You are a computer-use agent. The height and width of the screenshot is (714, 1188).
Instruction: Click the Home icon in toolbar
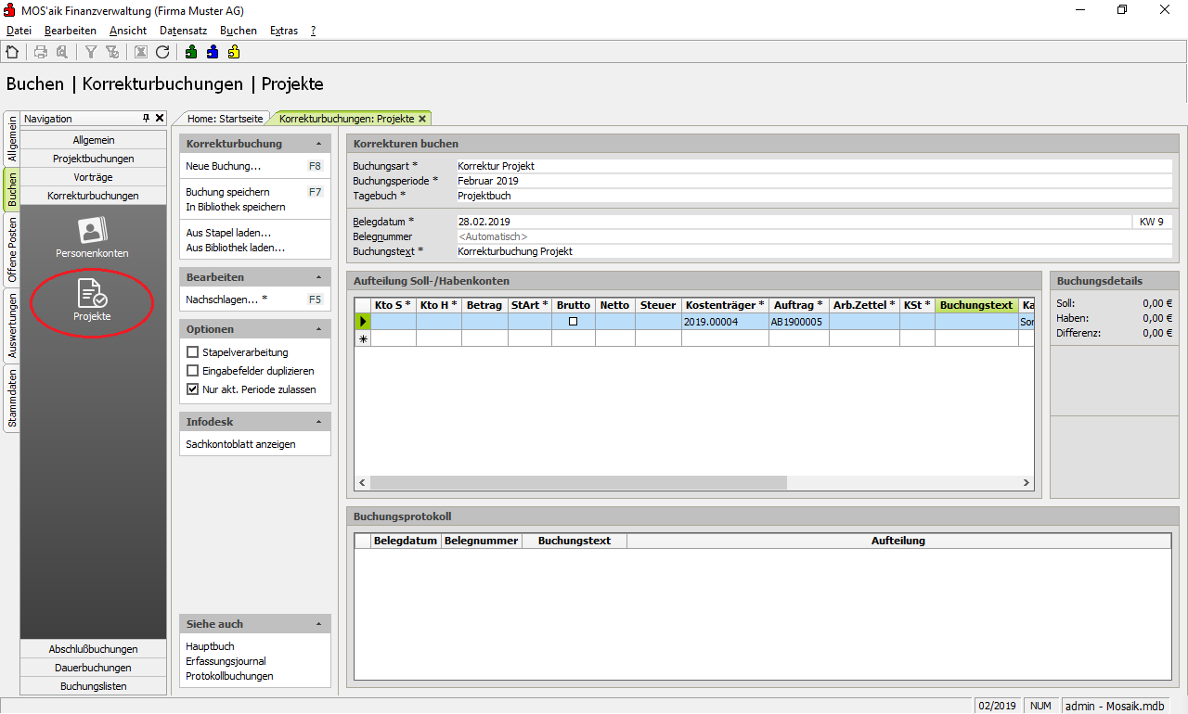coord(12,52)
